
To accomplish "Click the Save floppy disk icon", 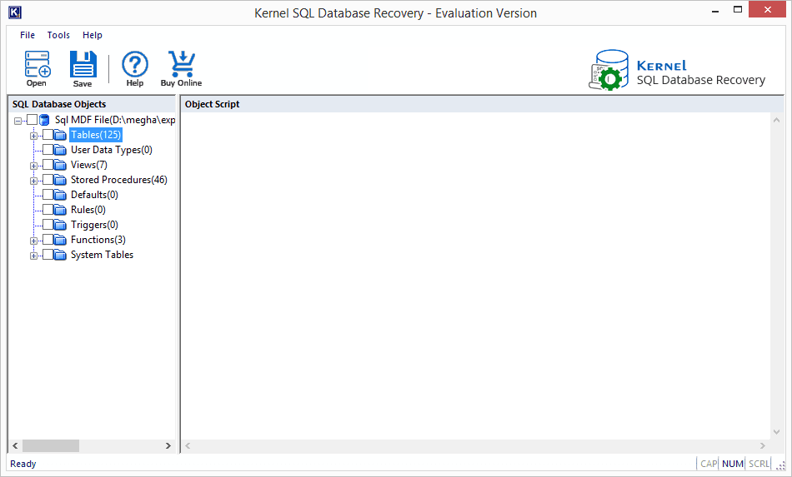I will tap(83, 64).
